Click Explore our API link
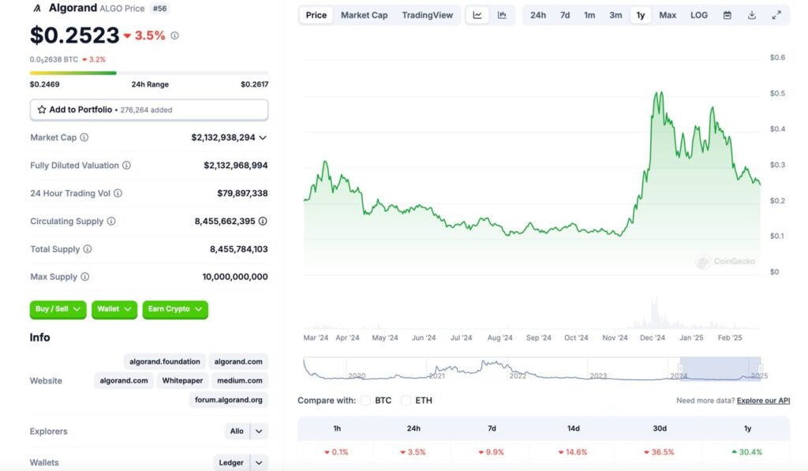Image resolution: width=808 pixels, height=471 pixels. pos(763,401)
